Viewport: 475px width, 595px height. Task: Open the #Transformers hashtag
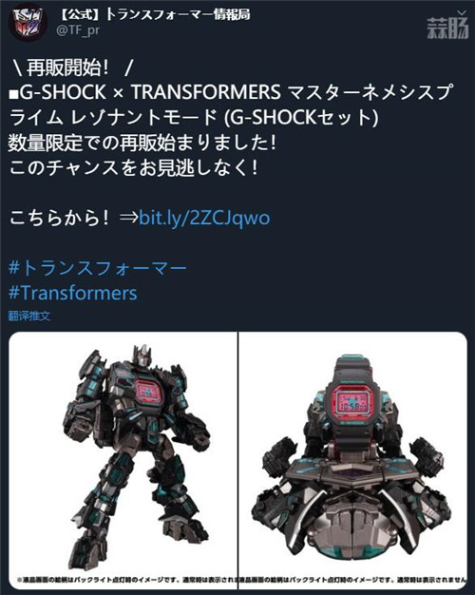72,293
